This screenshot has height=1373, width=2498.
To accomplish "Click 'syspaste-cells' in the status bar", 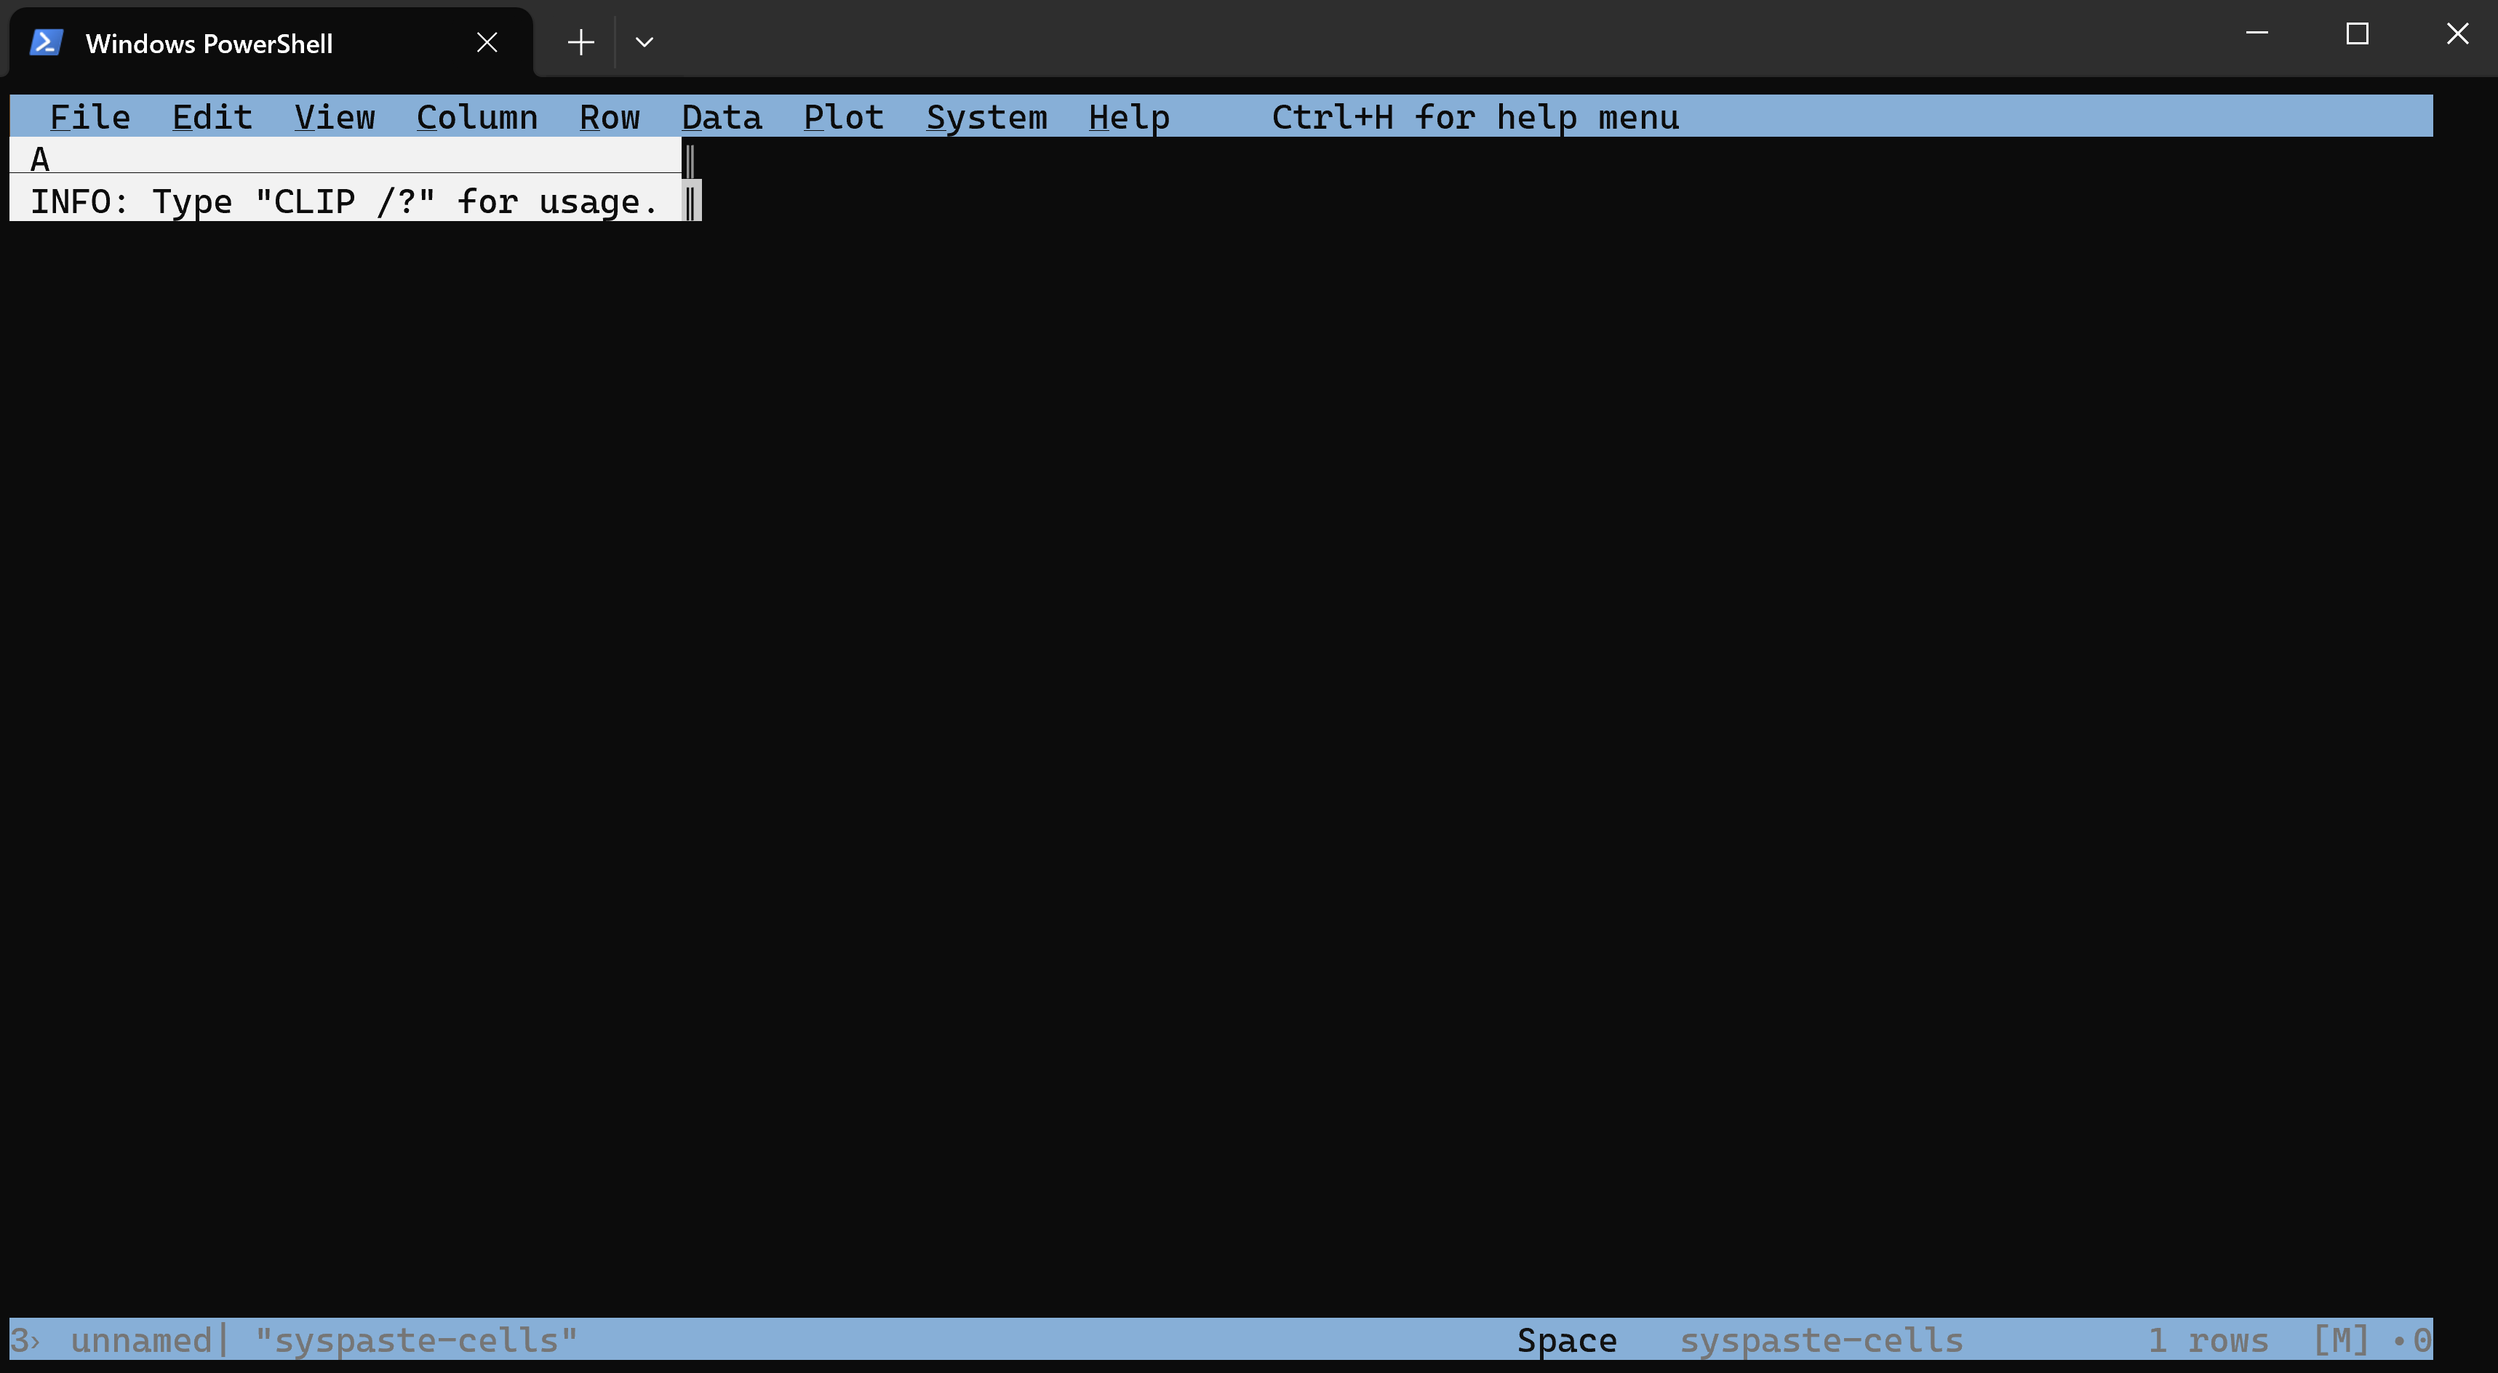I will pos(1821,1340).
